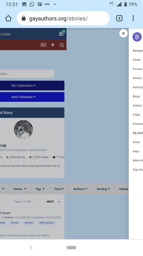Jump to last page double chevron
The height and width of the screenshot is (256, 143).
(x=59, y=202)
